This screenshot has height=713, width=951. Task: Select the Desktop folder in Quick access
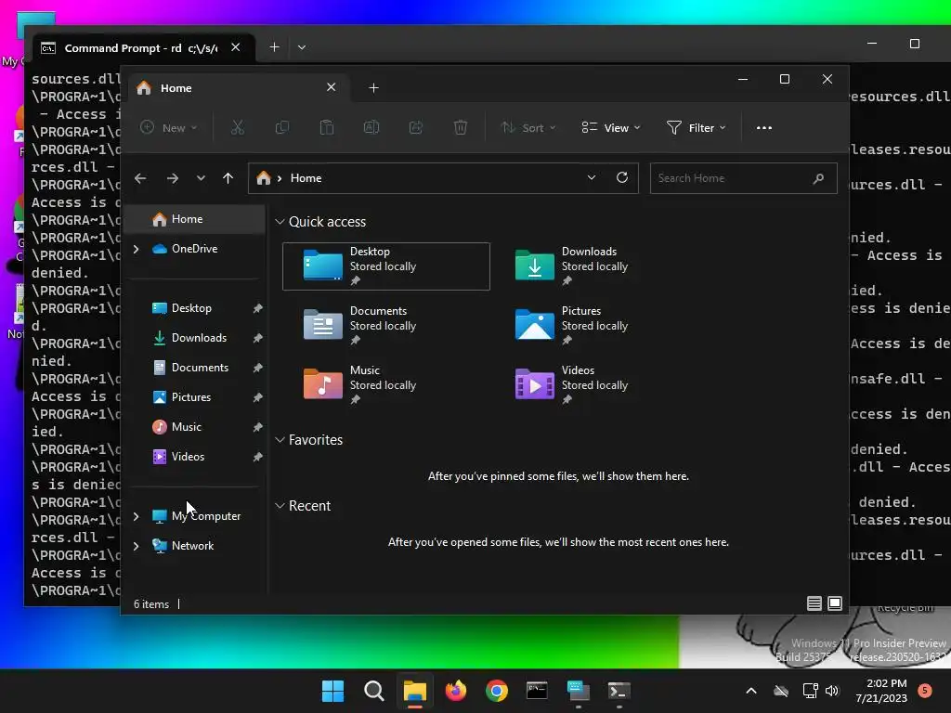pyautogui.click(x=386, y=266)
